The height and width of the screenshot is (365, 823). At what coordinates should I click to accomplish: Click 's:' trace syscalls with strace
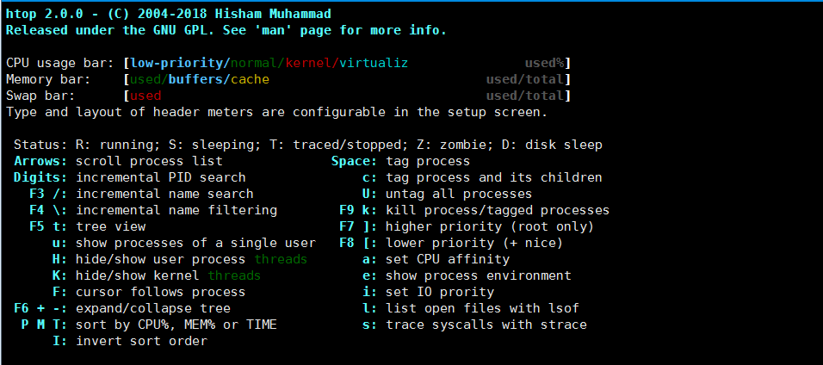point(370,325)
